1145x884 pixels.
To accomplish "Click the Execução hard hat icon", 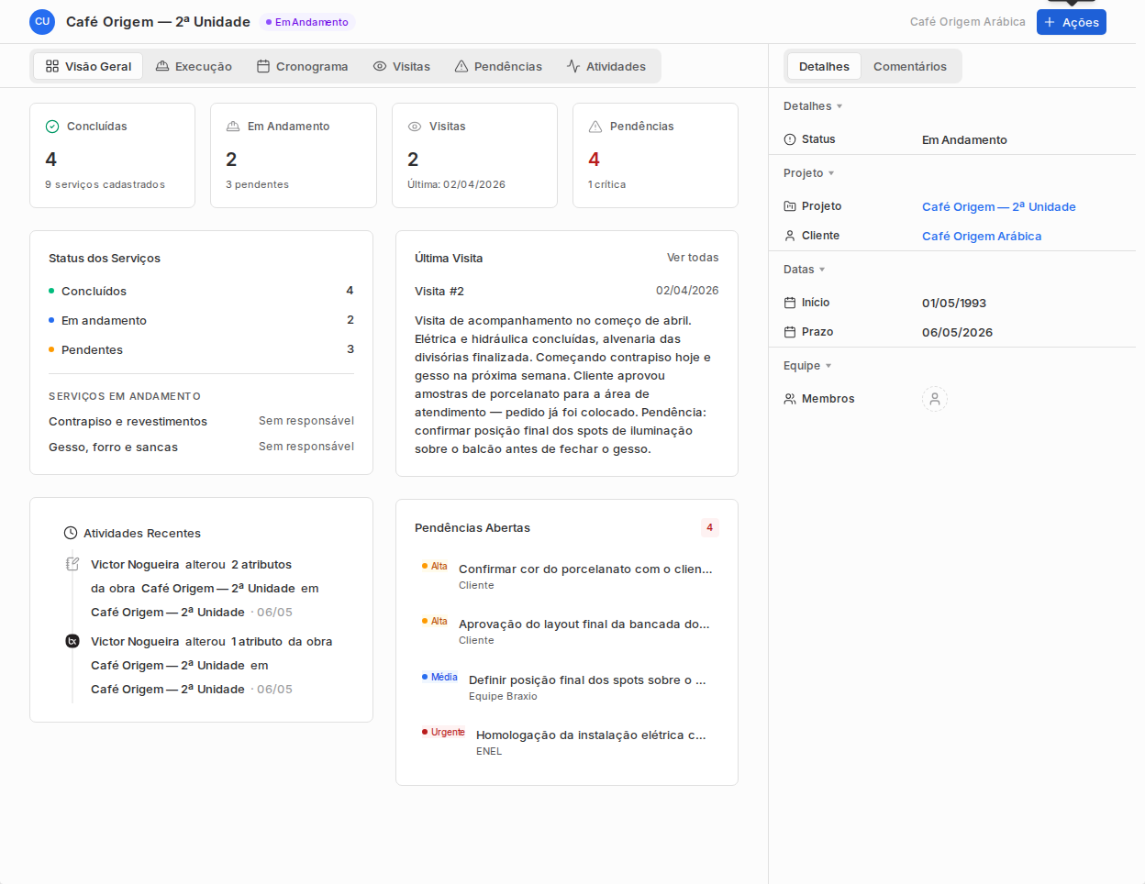I will tap(162, 66).
